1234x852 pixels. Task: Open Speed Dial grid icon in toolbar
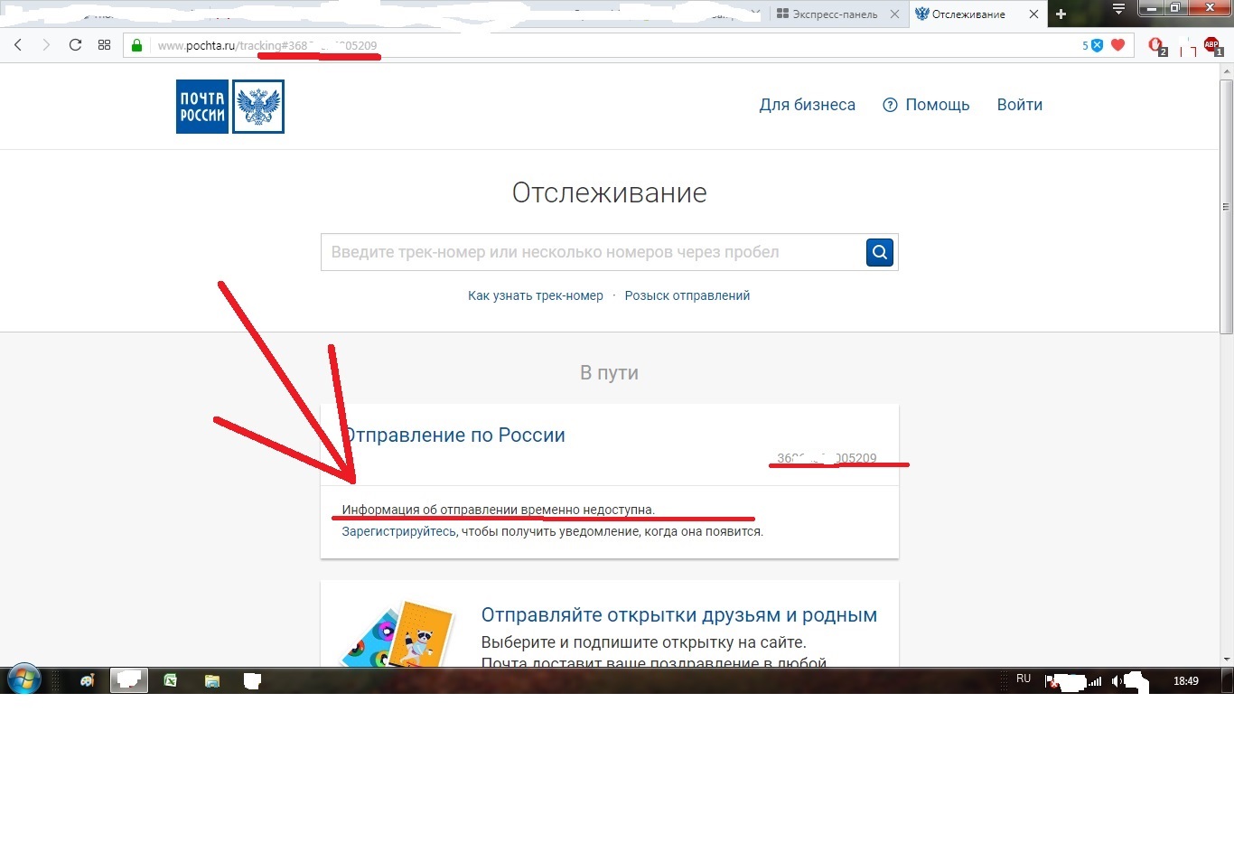[x=104, y=45]
